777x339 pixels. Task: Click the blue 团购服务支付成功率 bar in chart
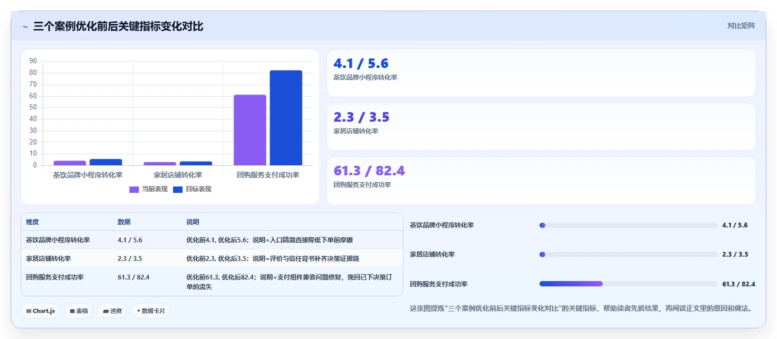pos(286,118)
